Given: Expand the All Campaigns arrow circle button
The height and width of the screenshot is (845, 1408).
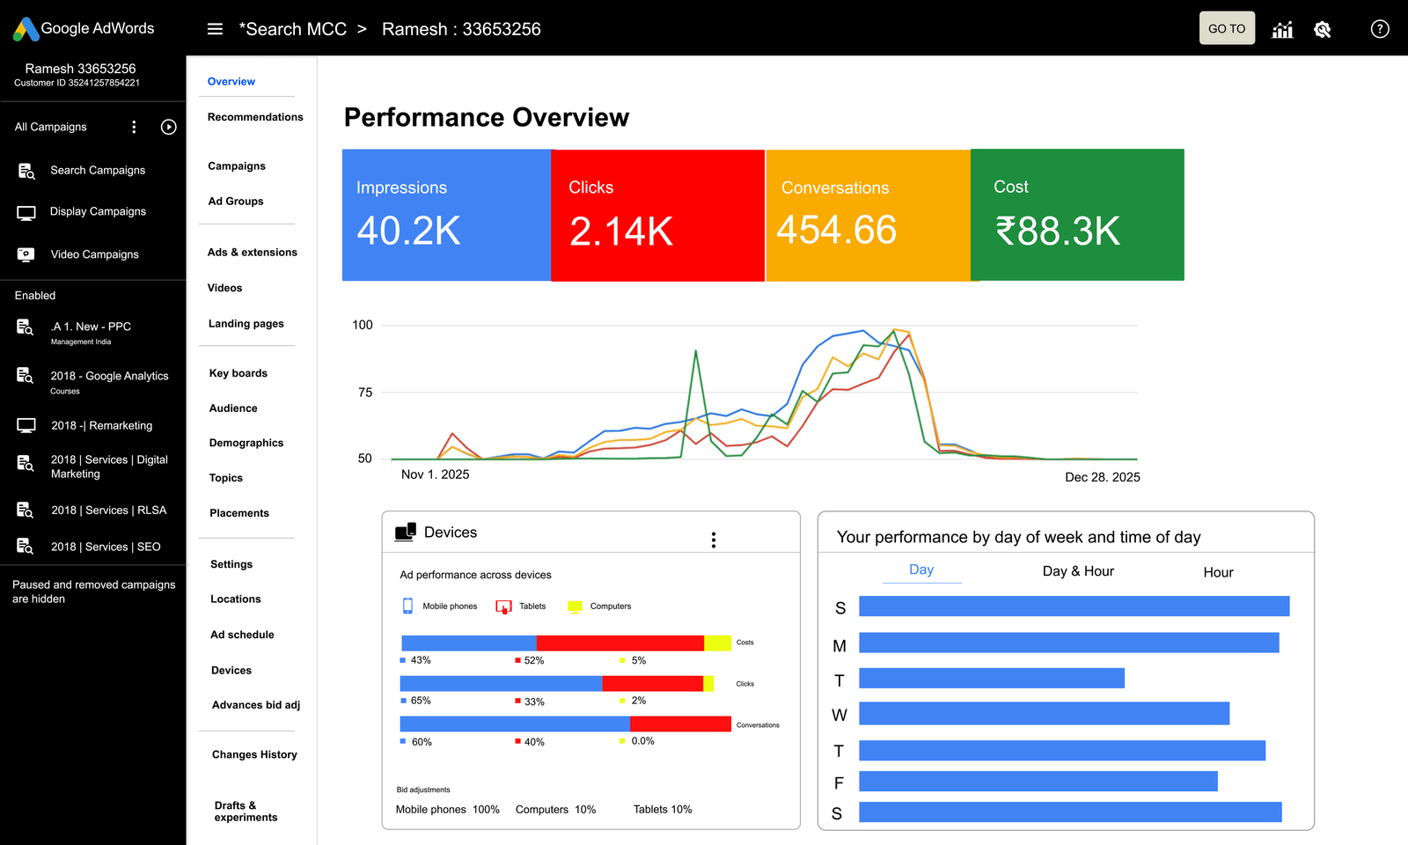Looking at the screenshot, I should pos(169,127).
